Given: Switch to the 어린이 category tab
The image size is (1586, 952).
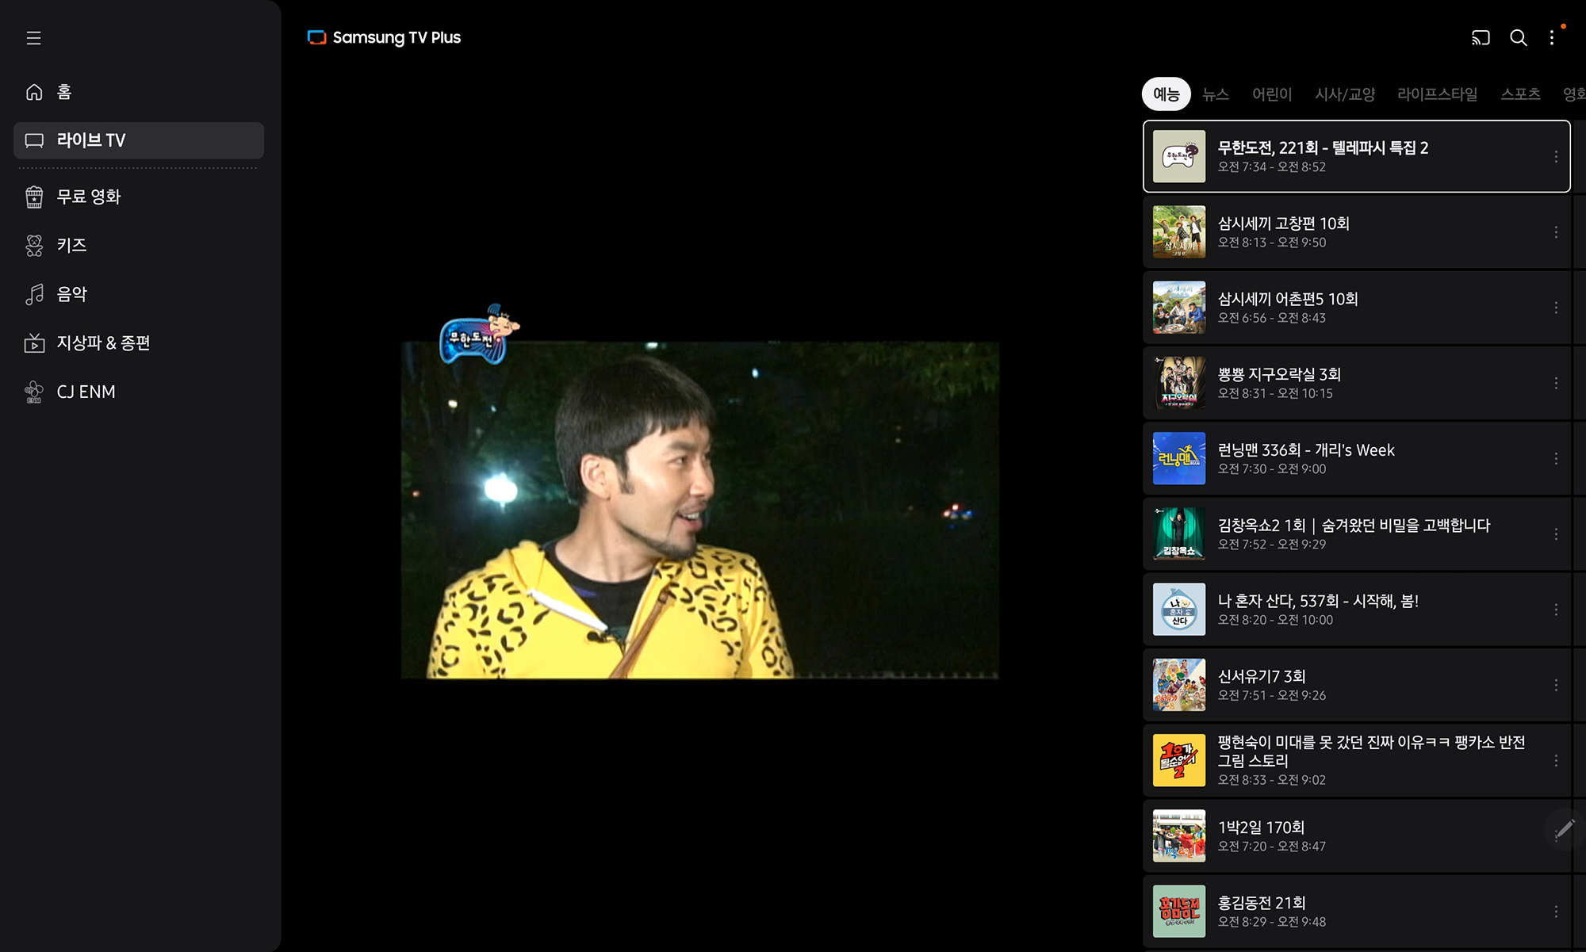Looking at the screenshot, I should click(x=1271, y=94).
